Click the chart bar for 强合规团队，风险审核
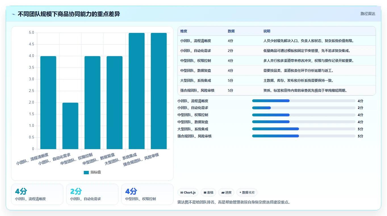387x216 pixels. click(159, 91)
